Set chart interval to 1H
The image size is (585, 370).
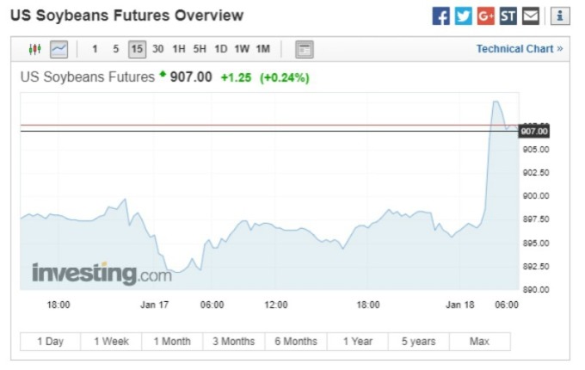[x=179, y=49]
